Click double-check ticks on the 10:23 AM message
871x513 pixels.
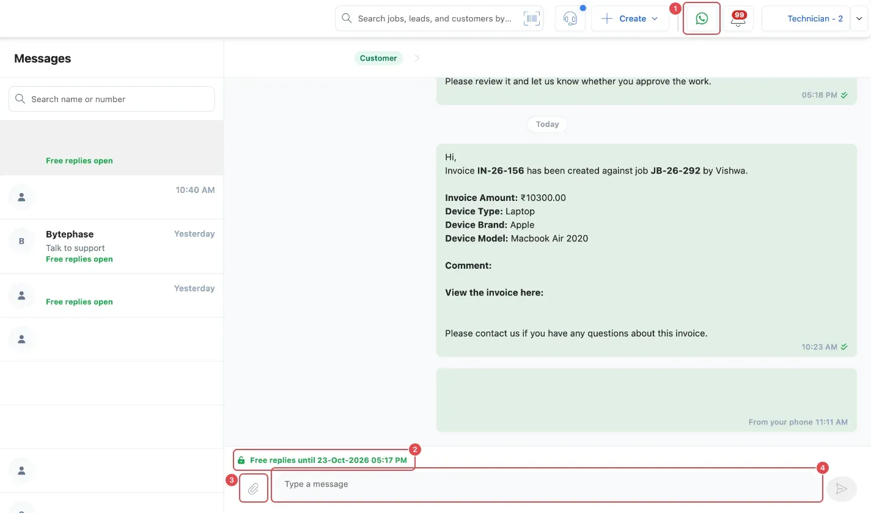(844, 347)
